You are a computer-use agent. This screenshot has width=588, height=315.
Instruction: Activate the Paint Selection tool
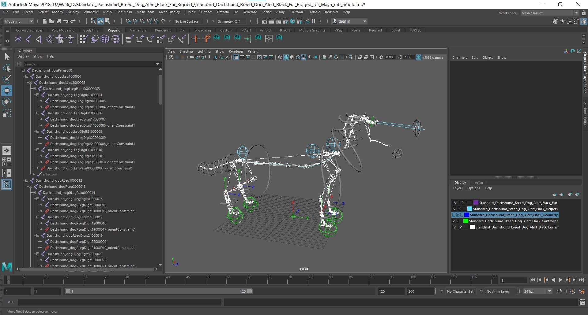pos(7,79)
